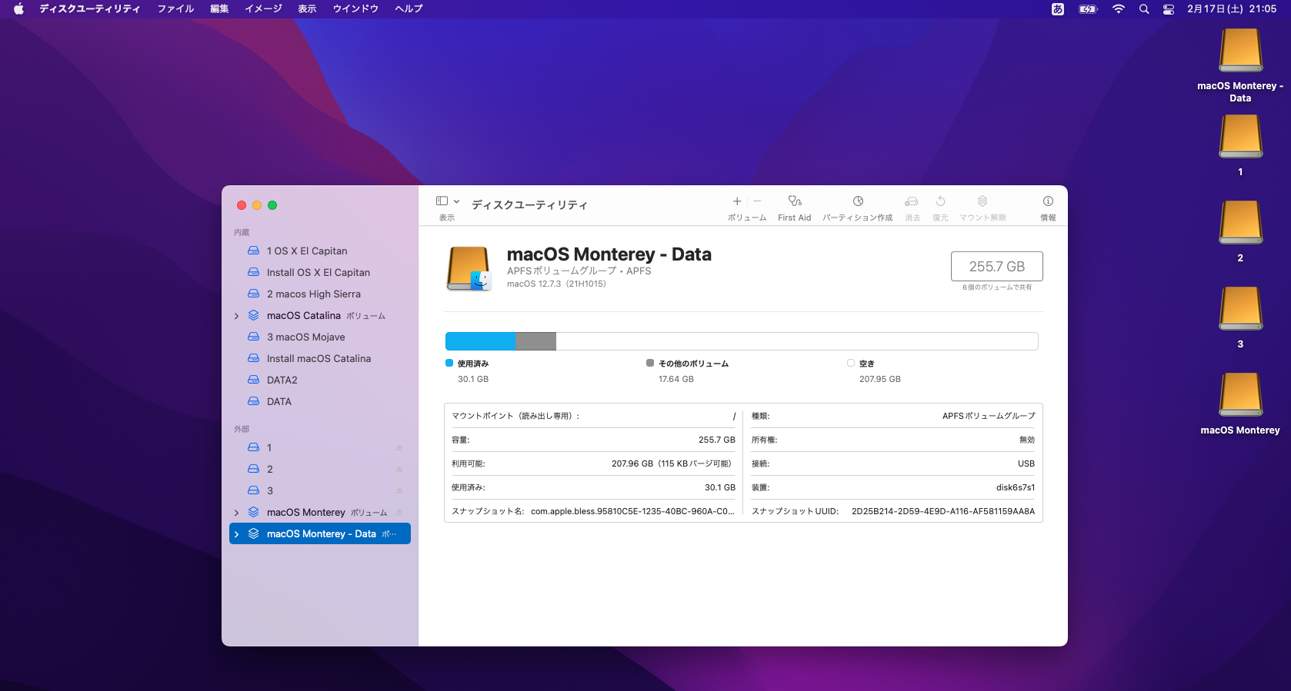Select macOS Monterey - Data desktop drive
The width and height of the screenshot is (1291, 691).
click(x=1240, y=65)
